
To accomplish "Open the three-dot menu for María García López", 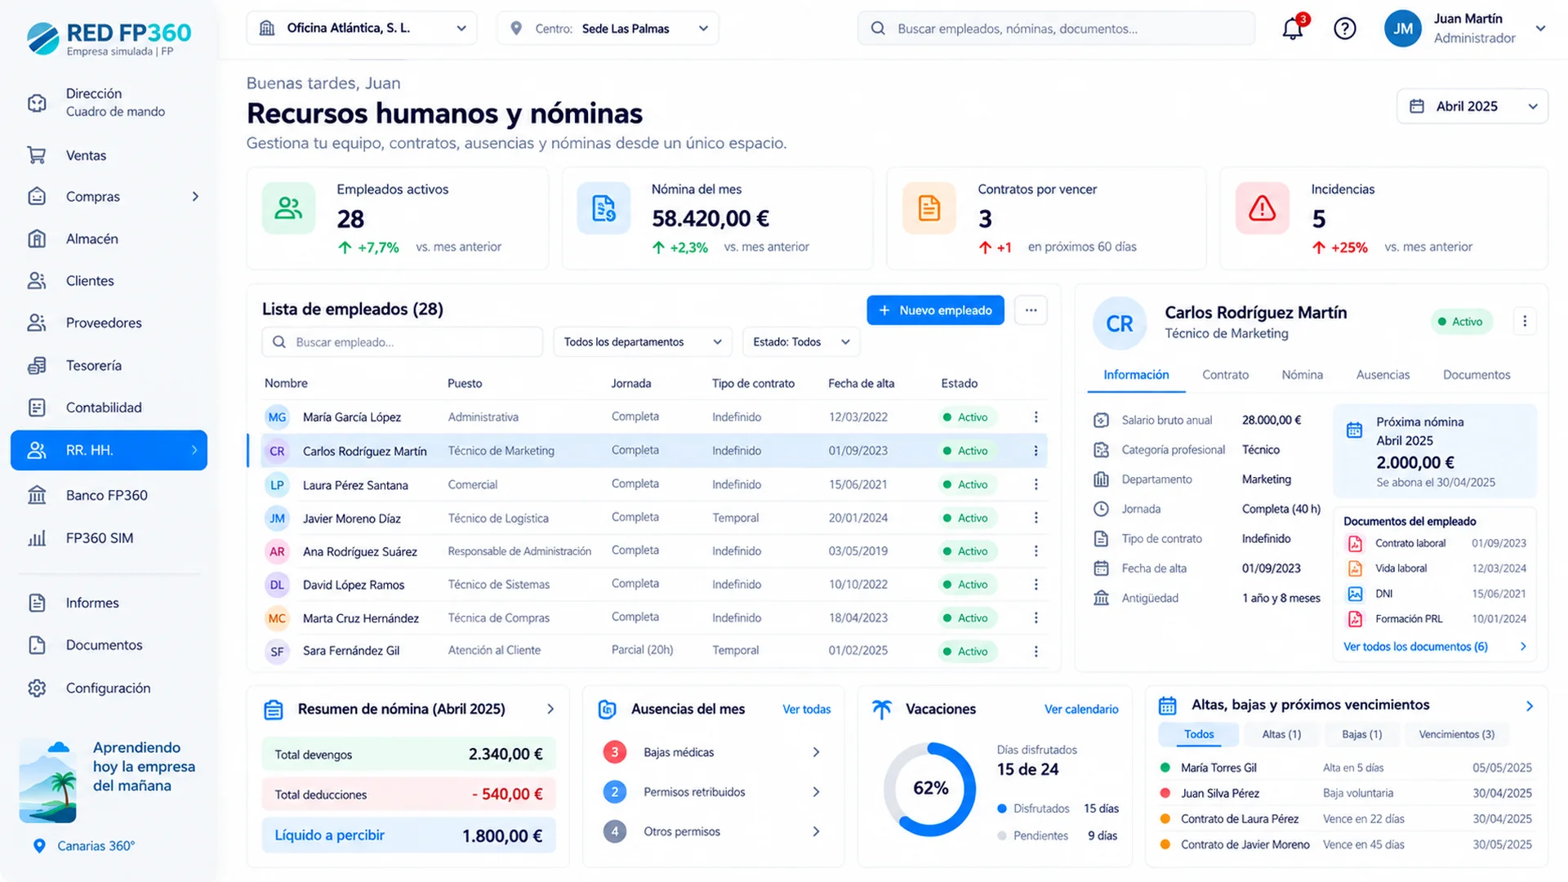I will point(1036,417).
